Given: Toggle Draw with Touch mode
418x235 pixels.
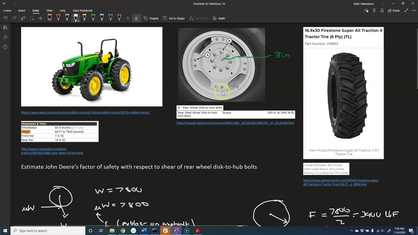Looking at the screenshot, I should pyautogui.click(x=136, y=18).
